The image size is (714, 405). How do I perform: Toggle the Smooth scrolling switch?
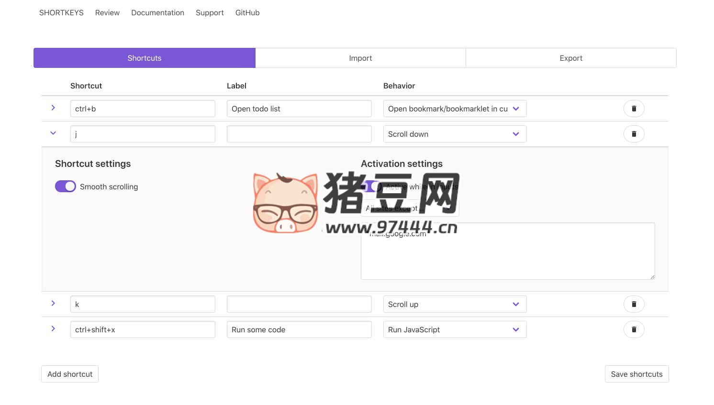pyautogui.click(x=66, y=186)
